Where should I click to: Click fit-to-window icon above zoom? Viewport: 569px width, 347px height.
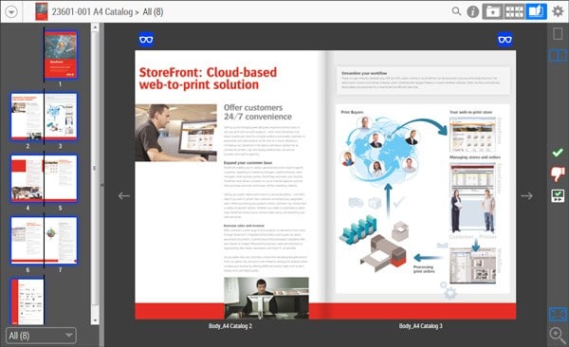click(x=558, y=315)
